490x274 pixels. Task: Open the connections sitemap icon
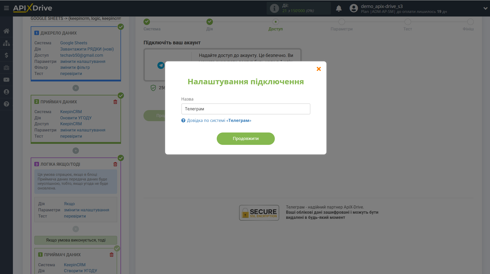click(x=6, y=43)
